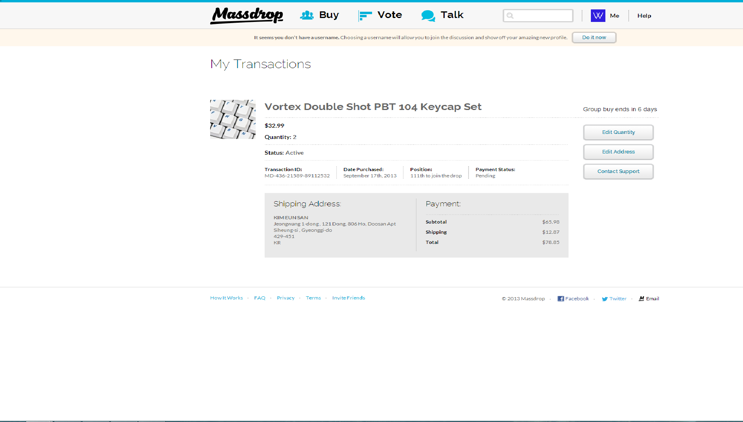Click the purple W avatar icon

(598, 16)
